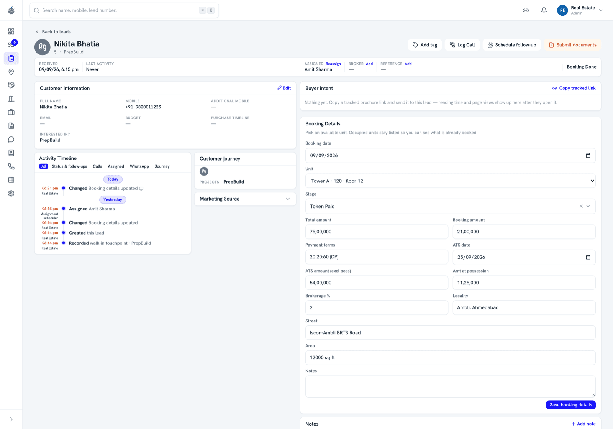The image size is (613, 429).
Task: Click the Schedule follow-up button
Action: (512, 45)
